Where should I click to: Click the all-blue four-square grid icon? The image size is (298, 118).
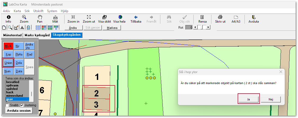(x=38, y=28)
